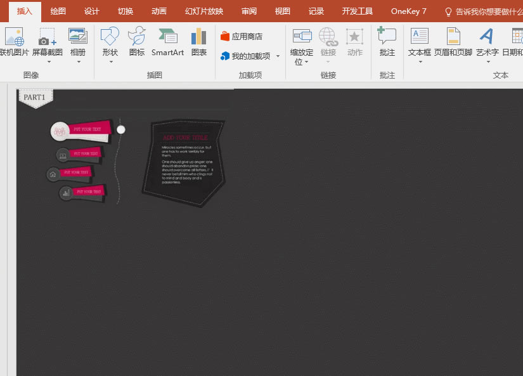The width and height of the screenshot is (523, 376).
Task: Click the Link (链接) globe icon
Action: (x=328, y=37)
